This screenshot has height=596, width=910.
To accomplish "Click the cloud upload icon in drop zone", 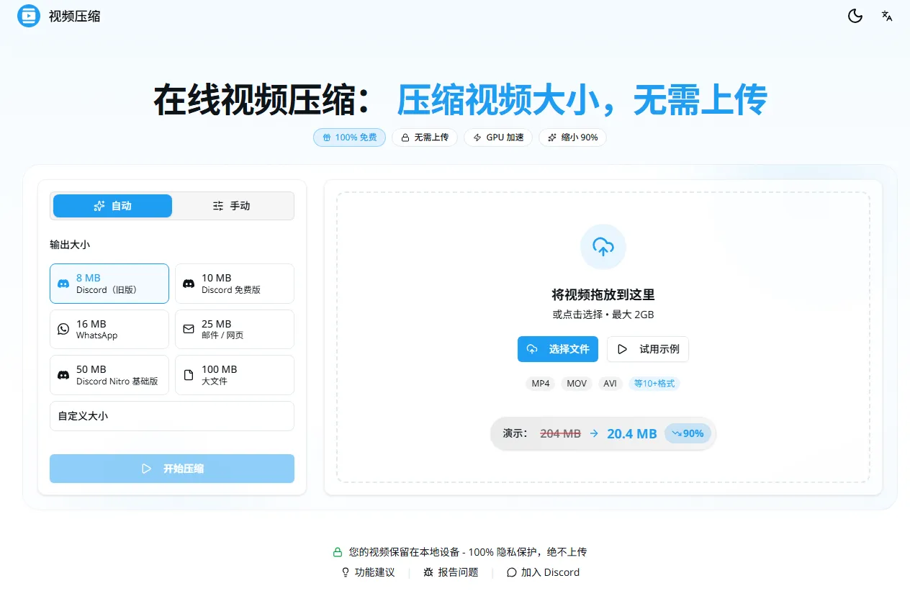I will tap(603, 246).
